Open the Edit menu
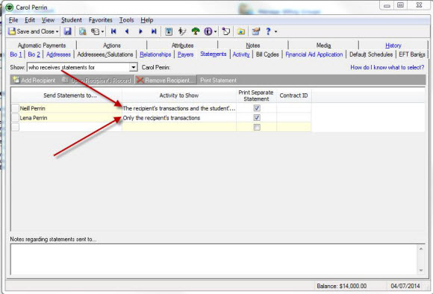The width and height of the screenshot is (433, 294). click(30, 20)
